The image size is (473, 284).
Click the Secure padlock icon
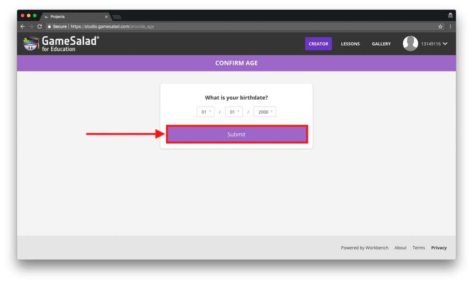(x=49, y=26)
